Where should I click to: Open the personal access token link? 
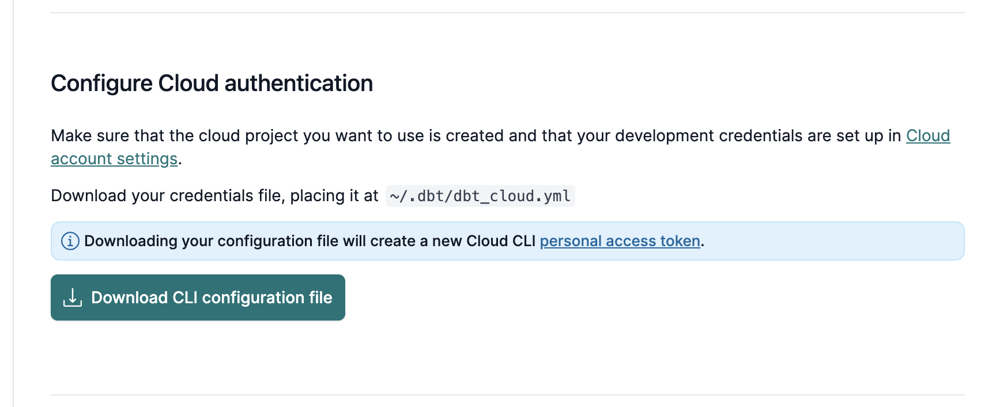[620, 241]
